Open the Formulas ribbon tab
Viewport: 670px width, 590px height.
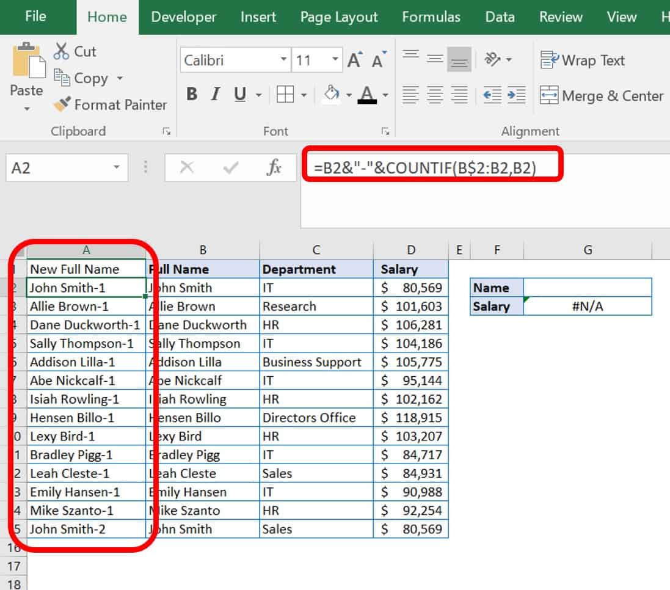(431, 17)
